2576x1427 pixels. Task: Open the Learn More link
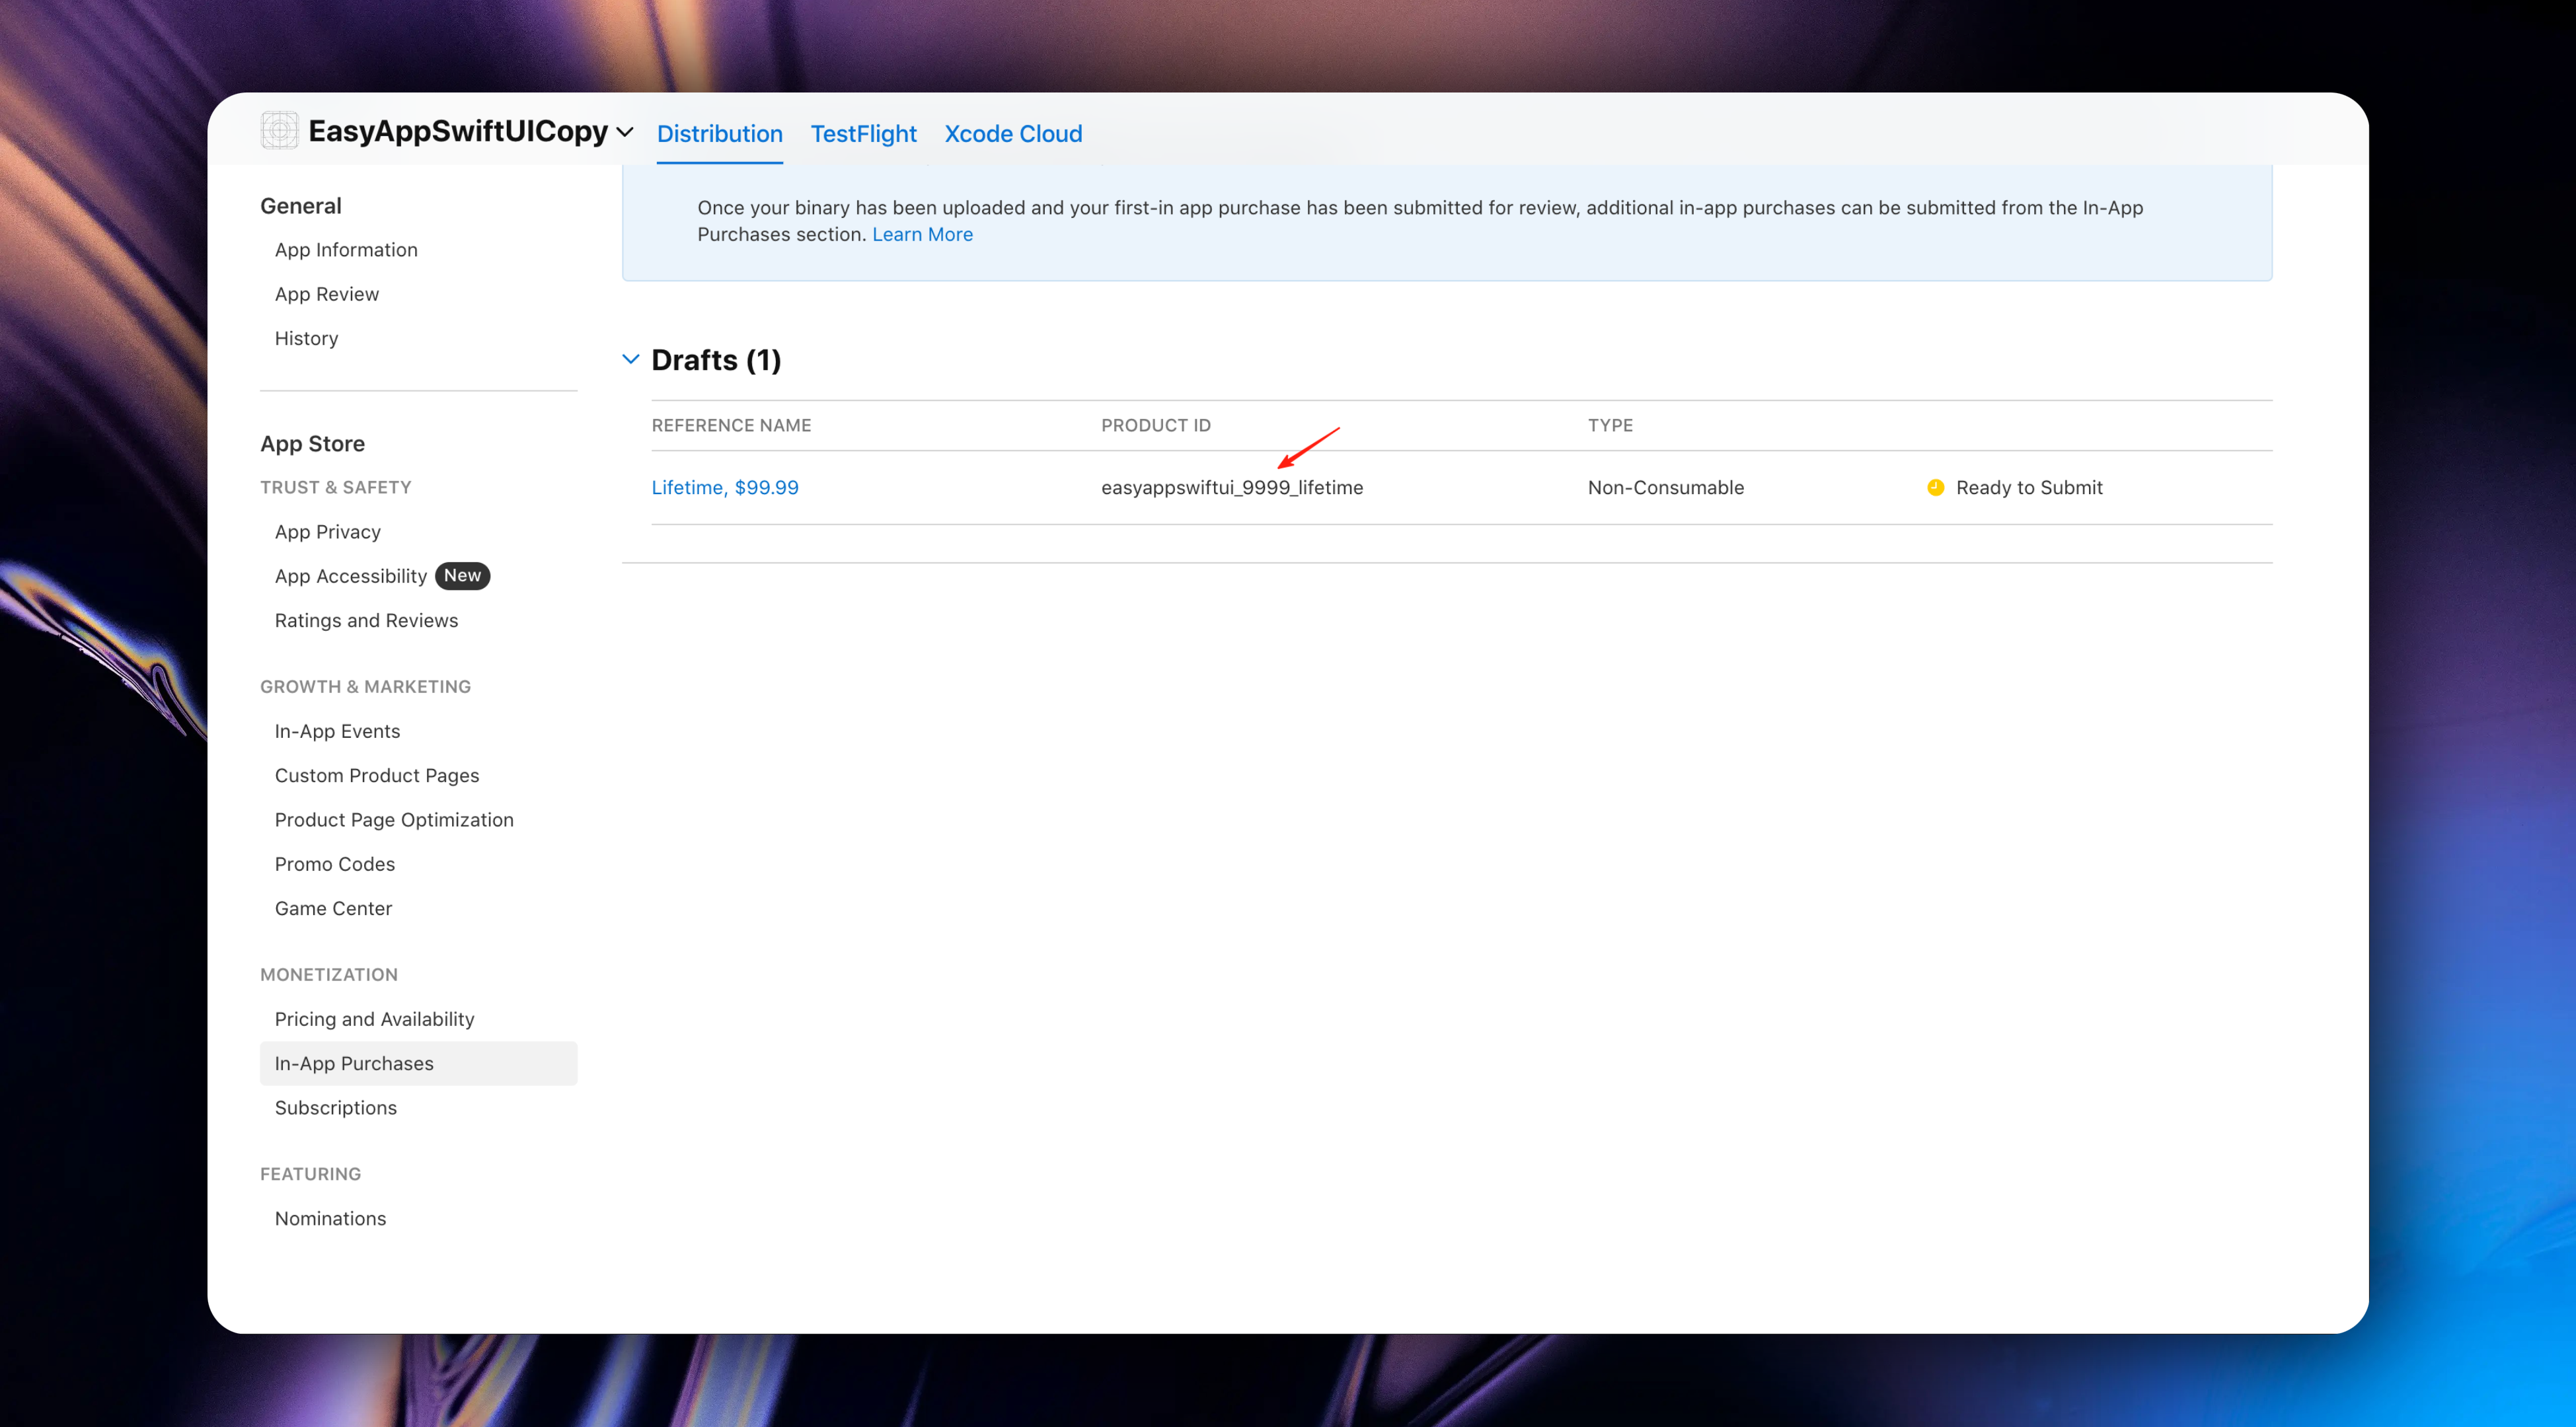pos(921,234)
